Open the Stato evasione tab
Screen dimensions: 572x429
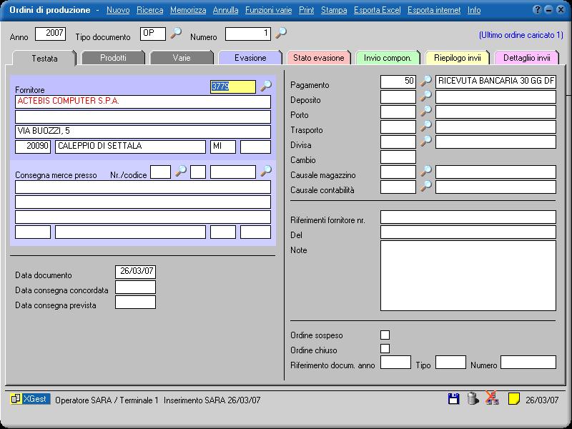318,58
